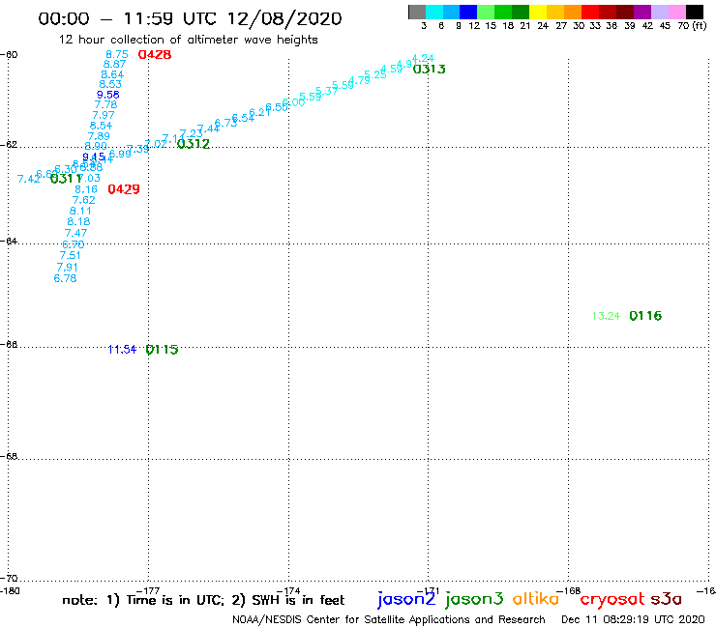Choose the yellow swatch in the legend
The image size is (716, 628).
coord(538,12)
